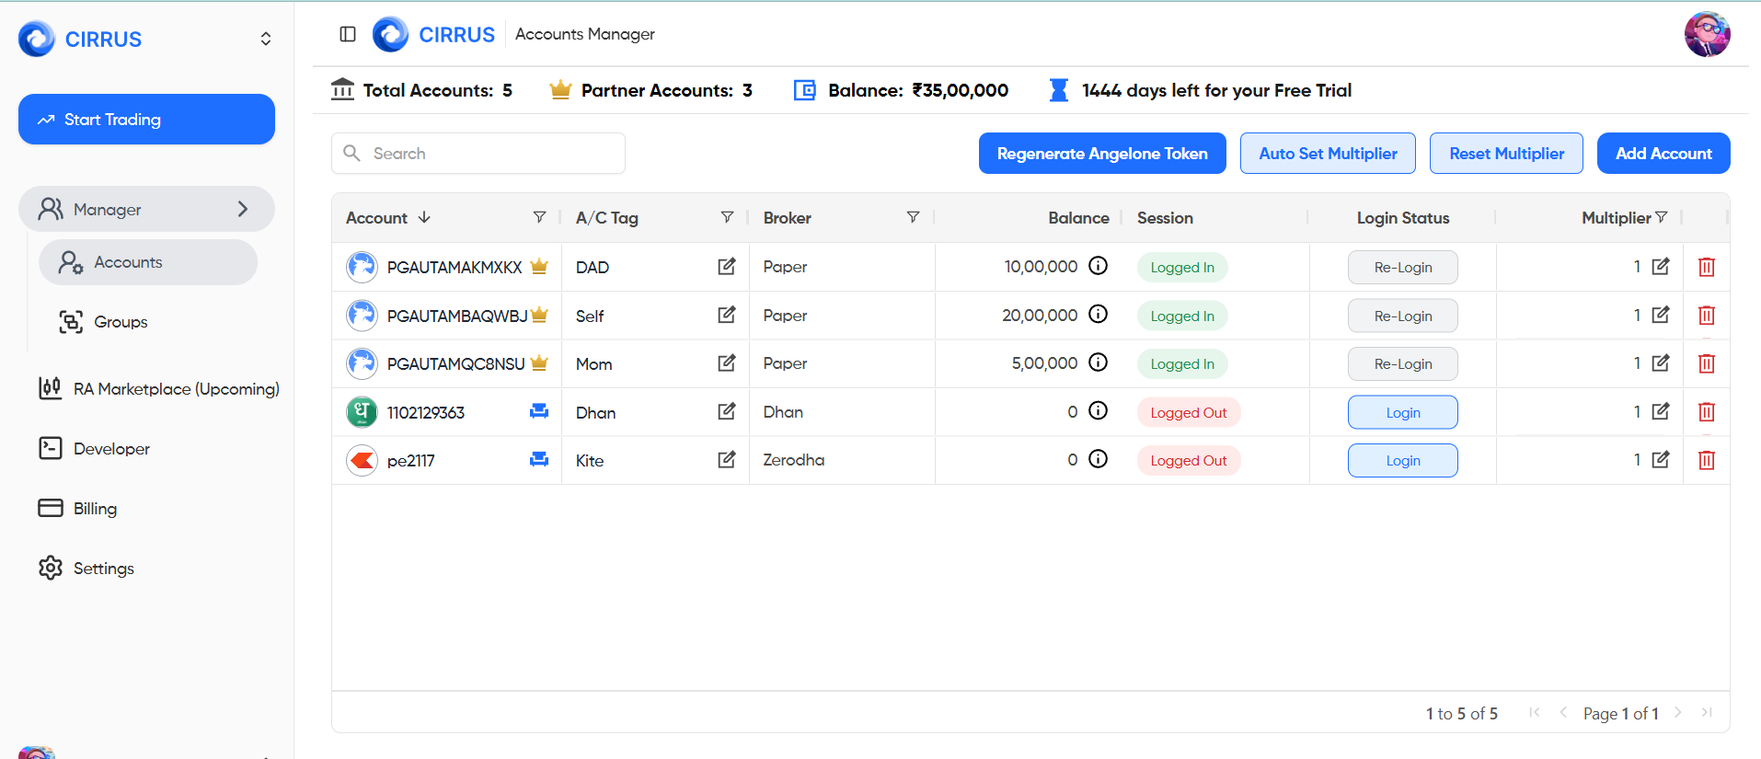The width and height of the screenshot is (1761, 759).
Task: Toggle the sidebar collapse icon
Action: pyautogui.click(x=348, y=34)
